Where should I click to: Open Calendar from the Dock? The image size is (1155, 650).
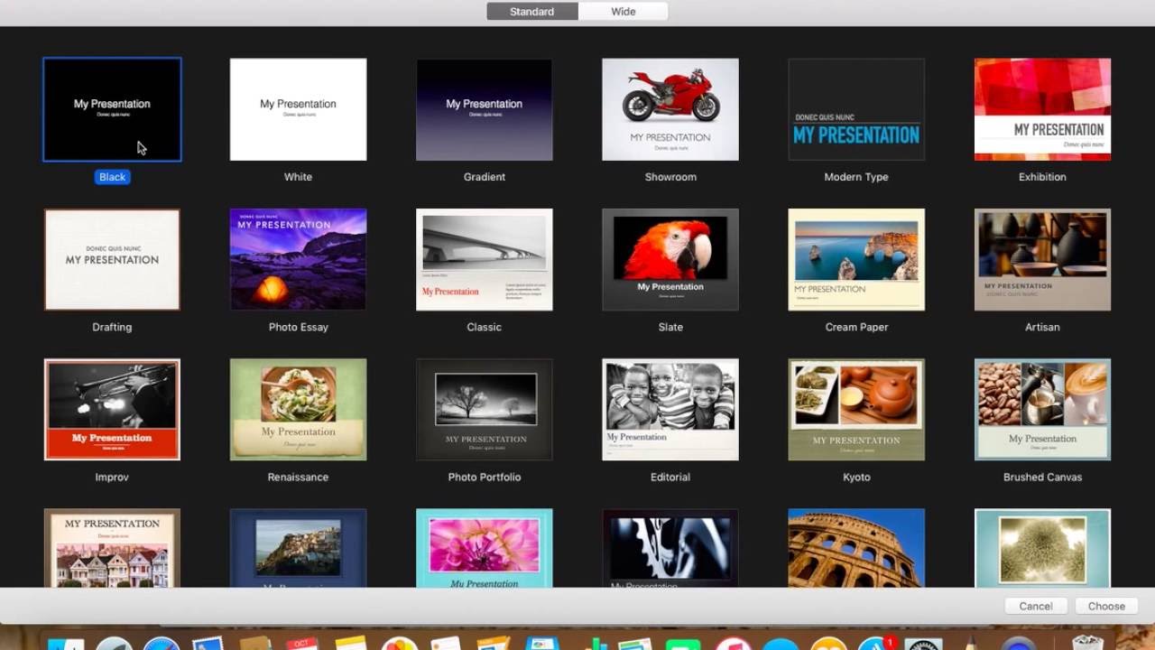(302, 643)
